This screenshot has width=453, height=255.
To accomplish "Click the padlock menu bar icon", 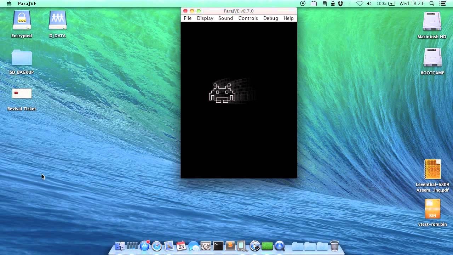I will click(x=333, y=4).
